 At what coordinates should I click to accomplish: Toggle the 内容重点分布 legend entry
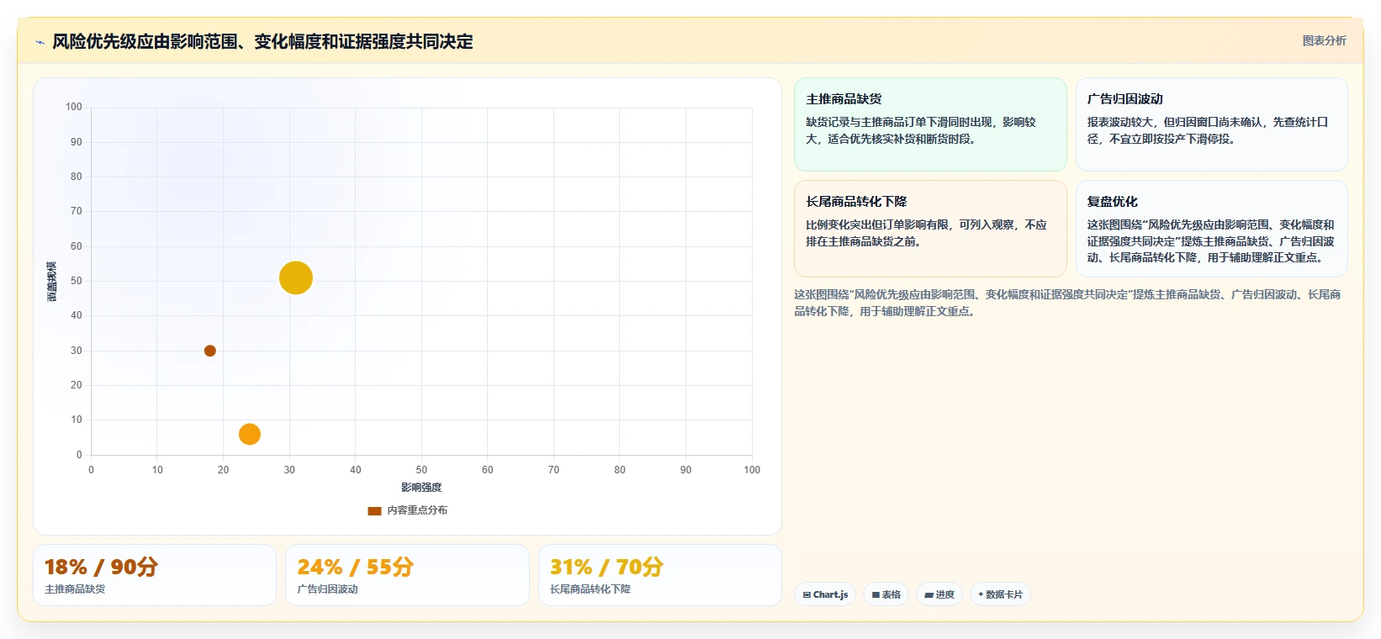coord(408,510)
